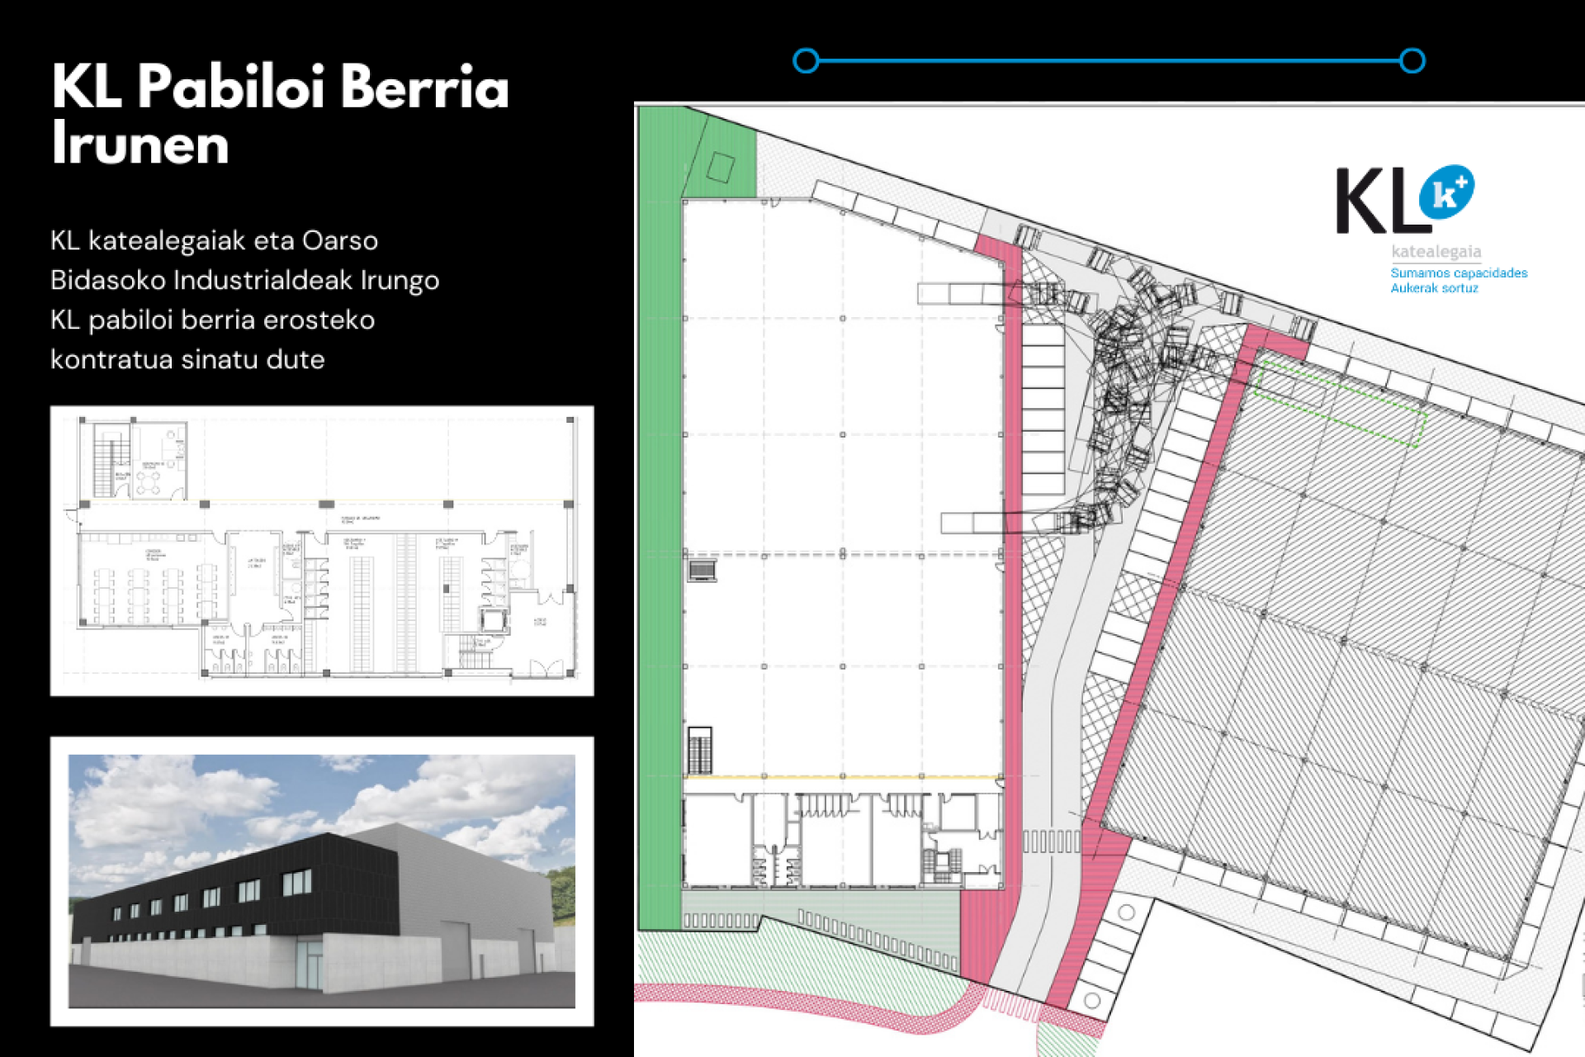The height and width of the screenshot is (1057, 1585).
Task: Select the line "kontratua sinatu dute"
Action: click(188, 359)
